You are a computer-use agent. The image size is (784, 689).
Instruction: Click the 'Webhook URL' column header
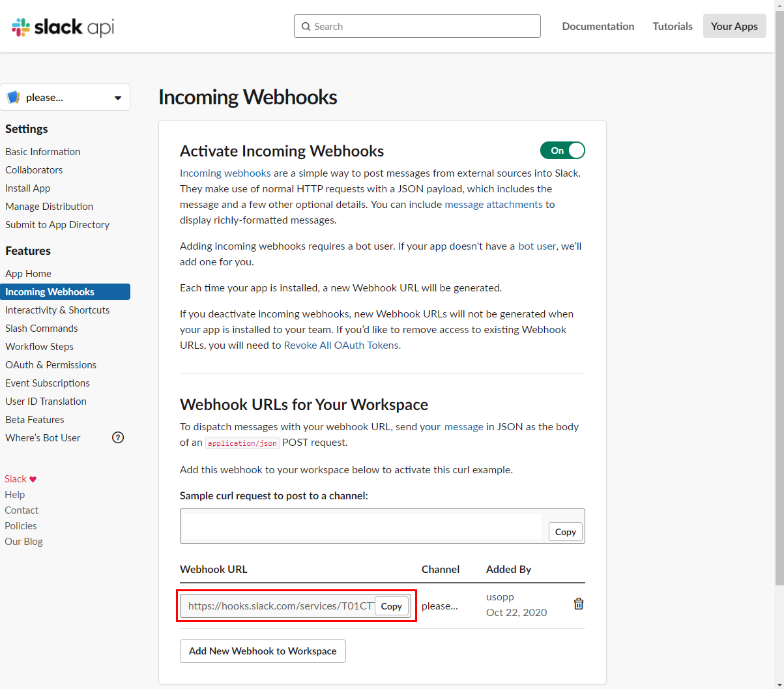click(x=214, y=569)
